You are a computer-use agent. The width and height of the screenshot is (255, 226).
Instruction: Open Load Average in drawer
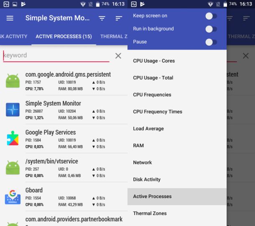coord(177,128)
